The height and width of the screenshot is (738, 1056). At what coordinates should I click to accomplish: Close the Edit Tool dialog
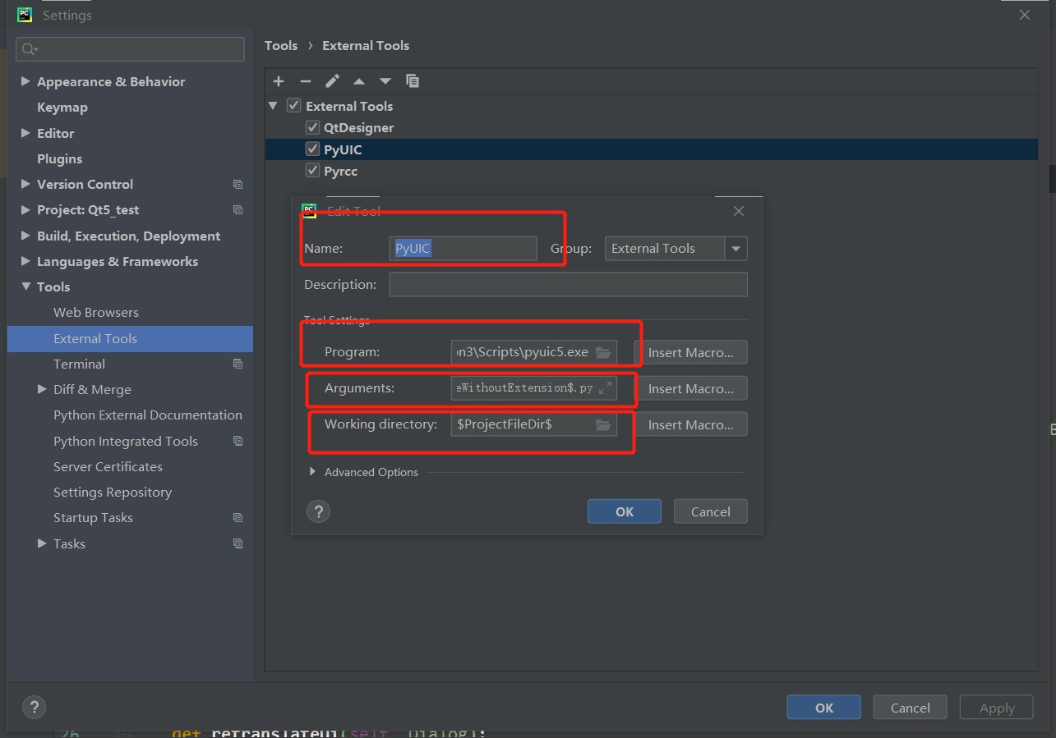tap(739, 211)
